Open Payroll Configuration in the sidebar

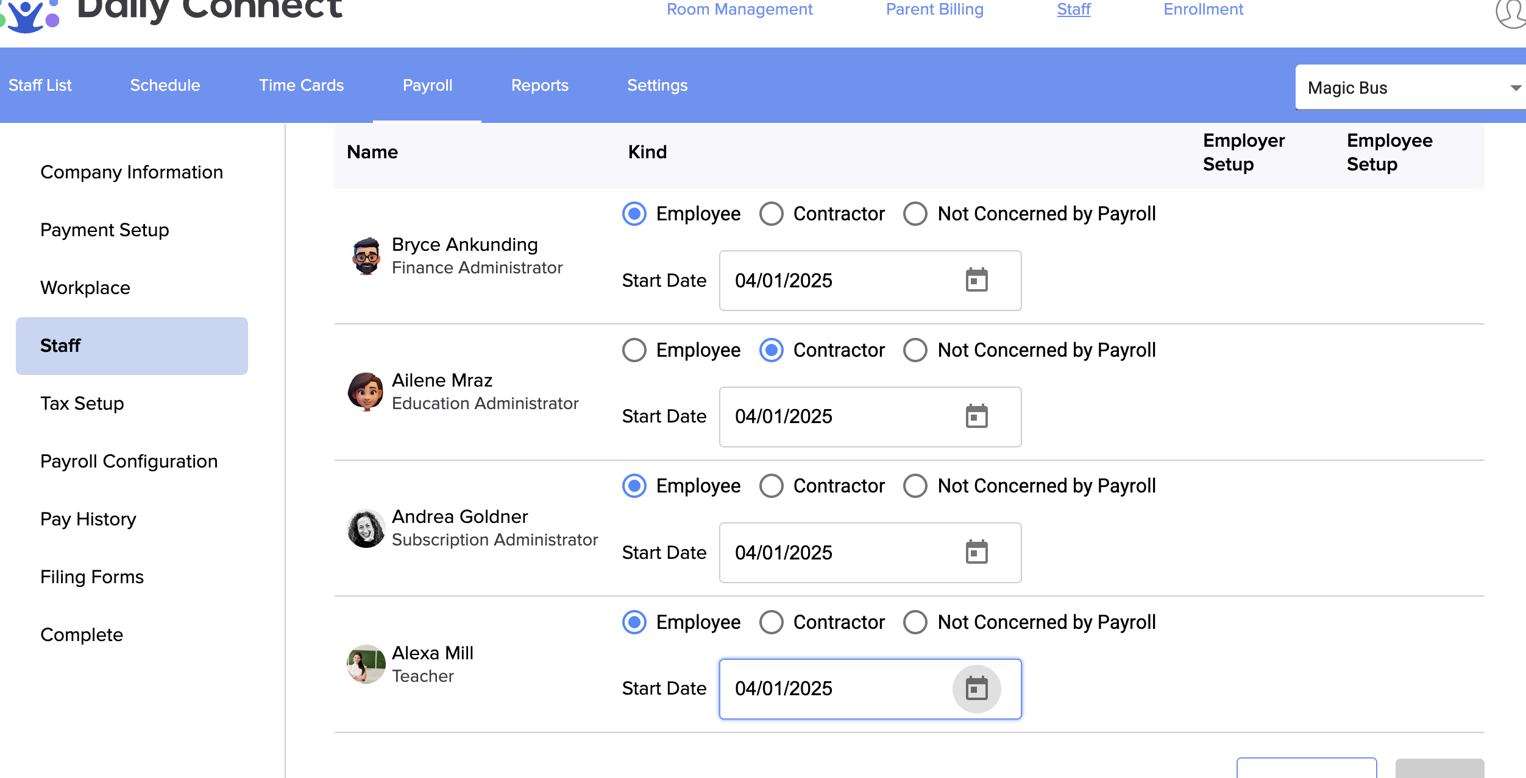pos(129,461)
